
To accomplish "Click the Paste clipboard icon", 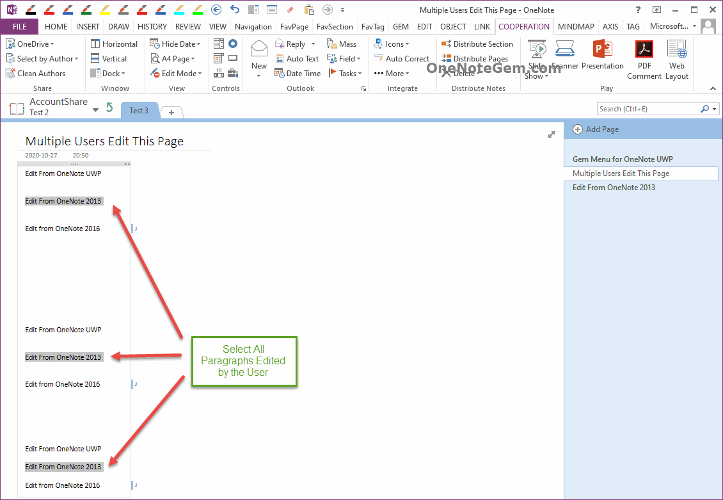I will click(309, 10).
